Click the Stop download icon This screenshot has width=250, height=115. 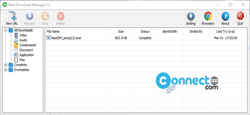45,16
